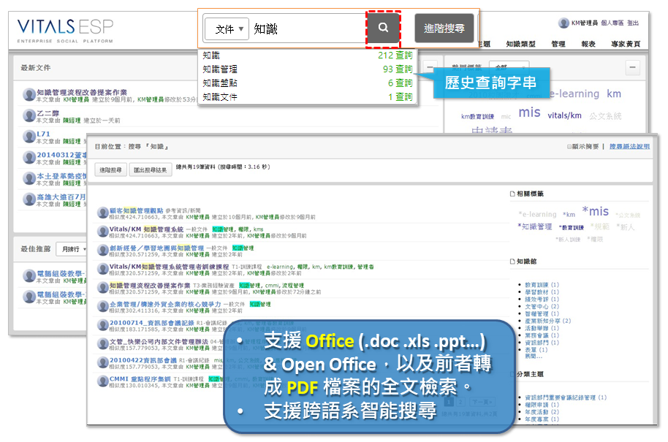Expand the 知識館 list via 展開...

(x=533, y=356)
